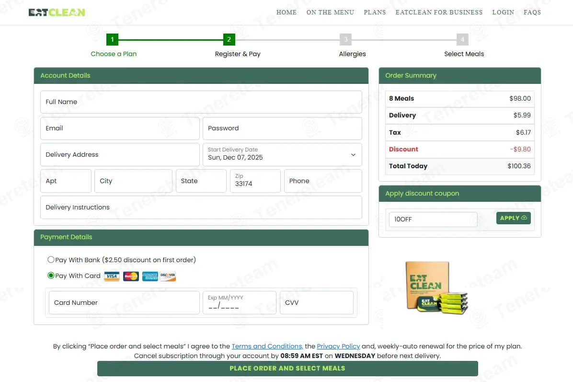Open On The Menu page
Image resolution: width=573 pixels, height=382 pixels.
pos(331,12)
